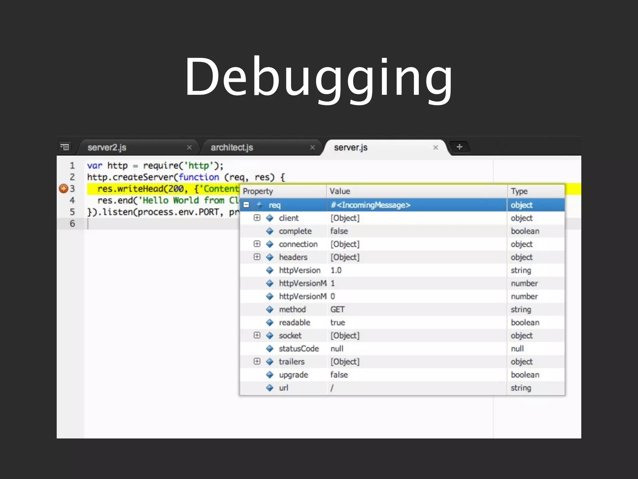Click the http.createServer code line
Image resolution: width=638 pixels, height=479 pixels.
pyautogui.click(x=186, y=177)
